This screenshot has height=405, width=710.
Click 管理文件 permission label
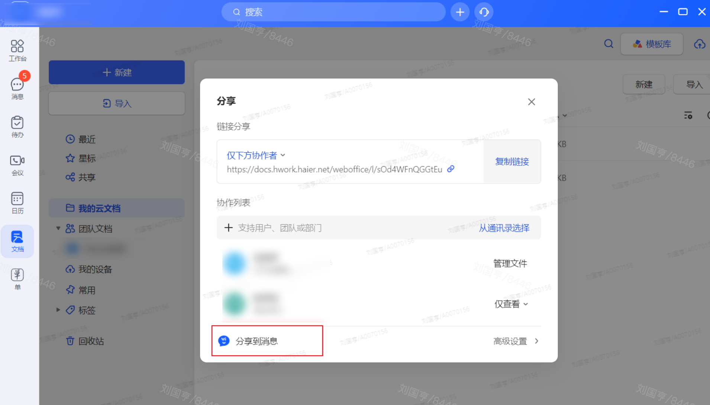click(510, 263)
